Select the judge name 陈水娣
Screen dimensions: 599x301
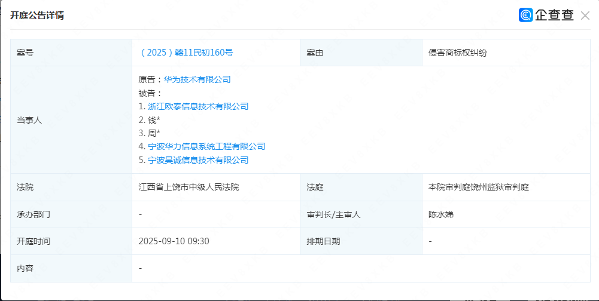441,214
